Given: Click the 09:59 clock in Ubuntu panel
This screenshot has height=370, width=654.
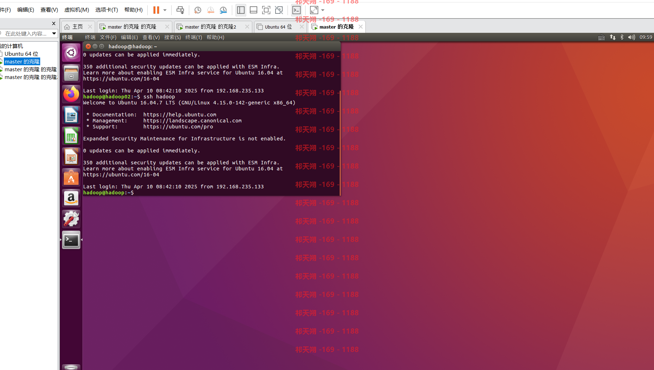Looking at the screenshot, I should [x=646, y=37].
